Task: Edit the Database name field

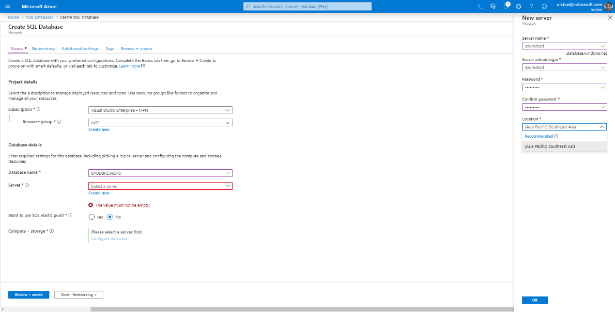Action: [160, 173]
